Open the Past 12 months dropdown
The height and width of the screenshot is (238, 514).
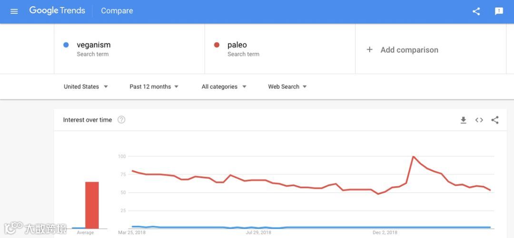pyautogui.click(x=154, y=86)
